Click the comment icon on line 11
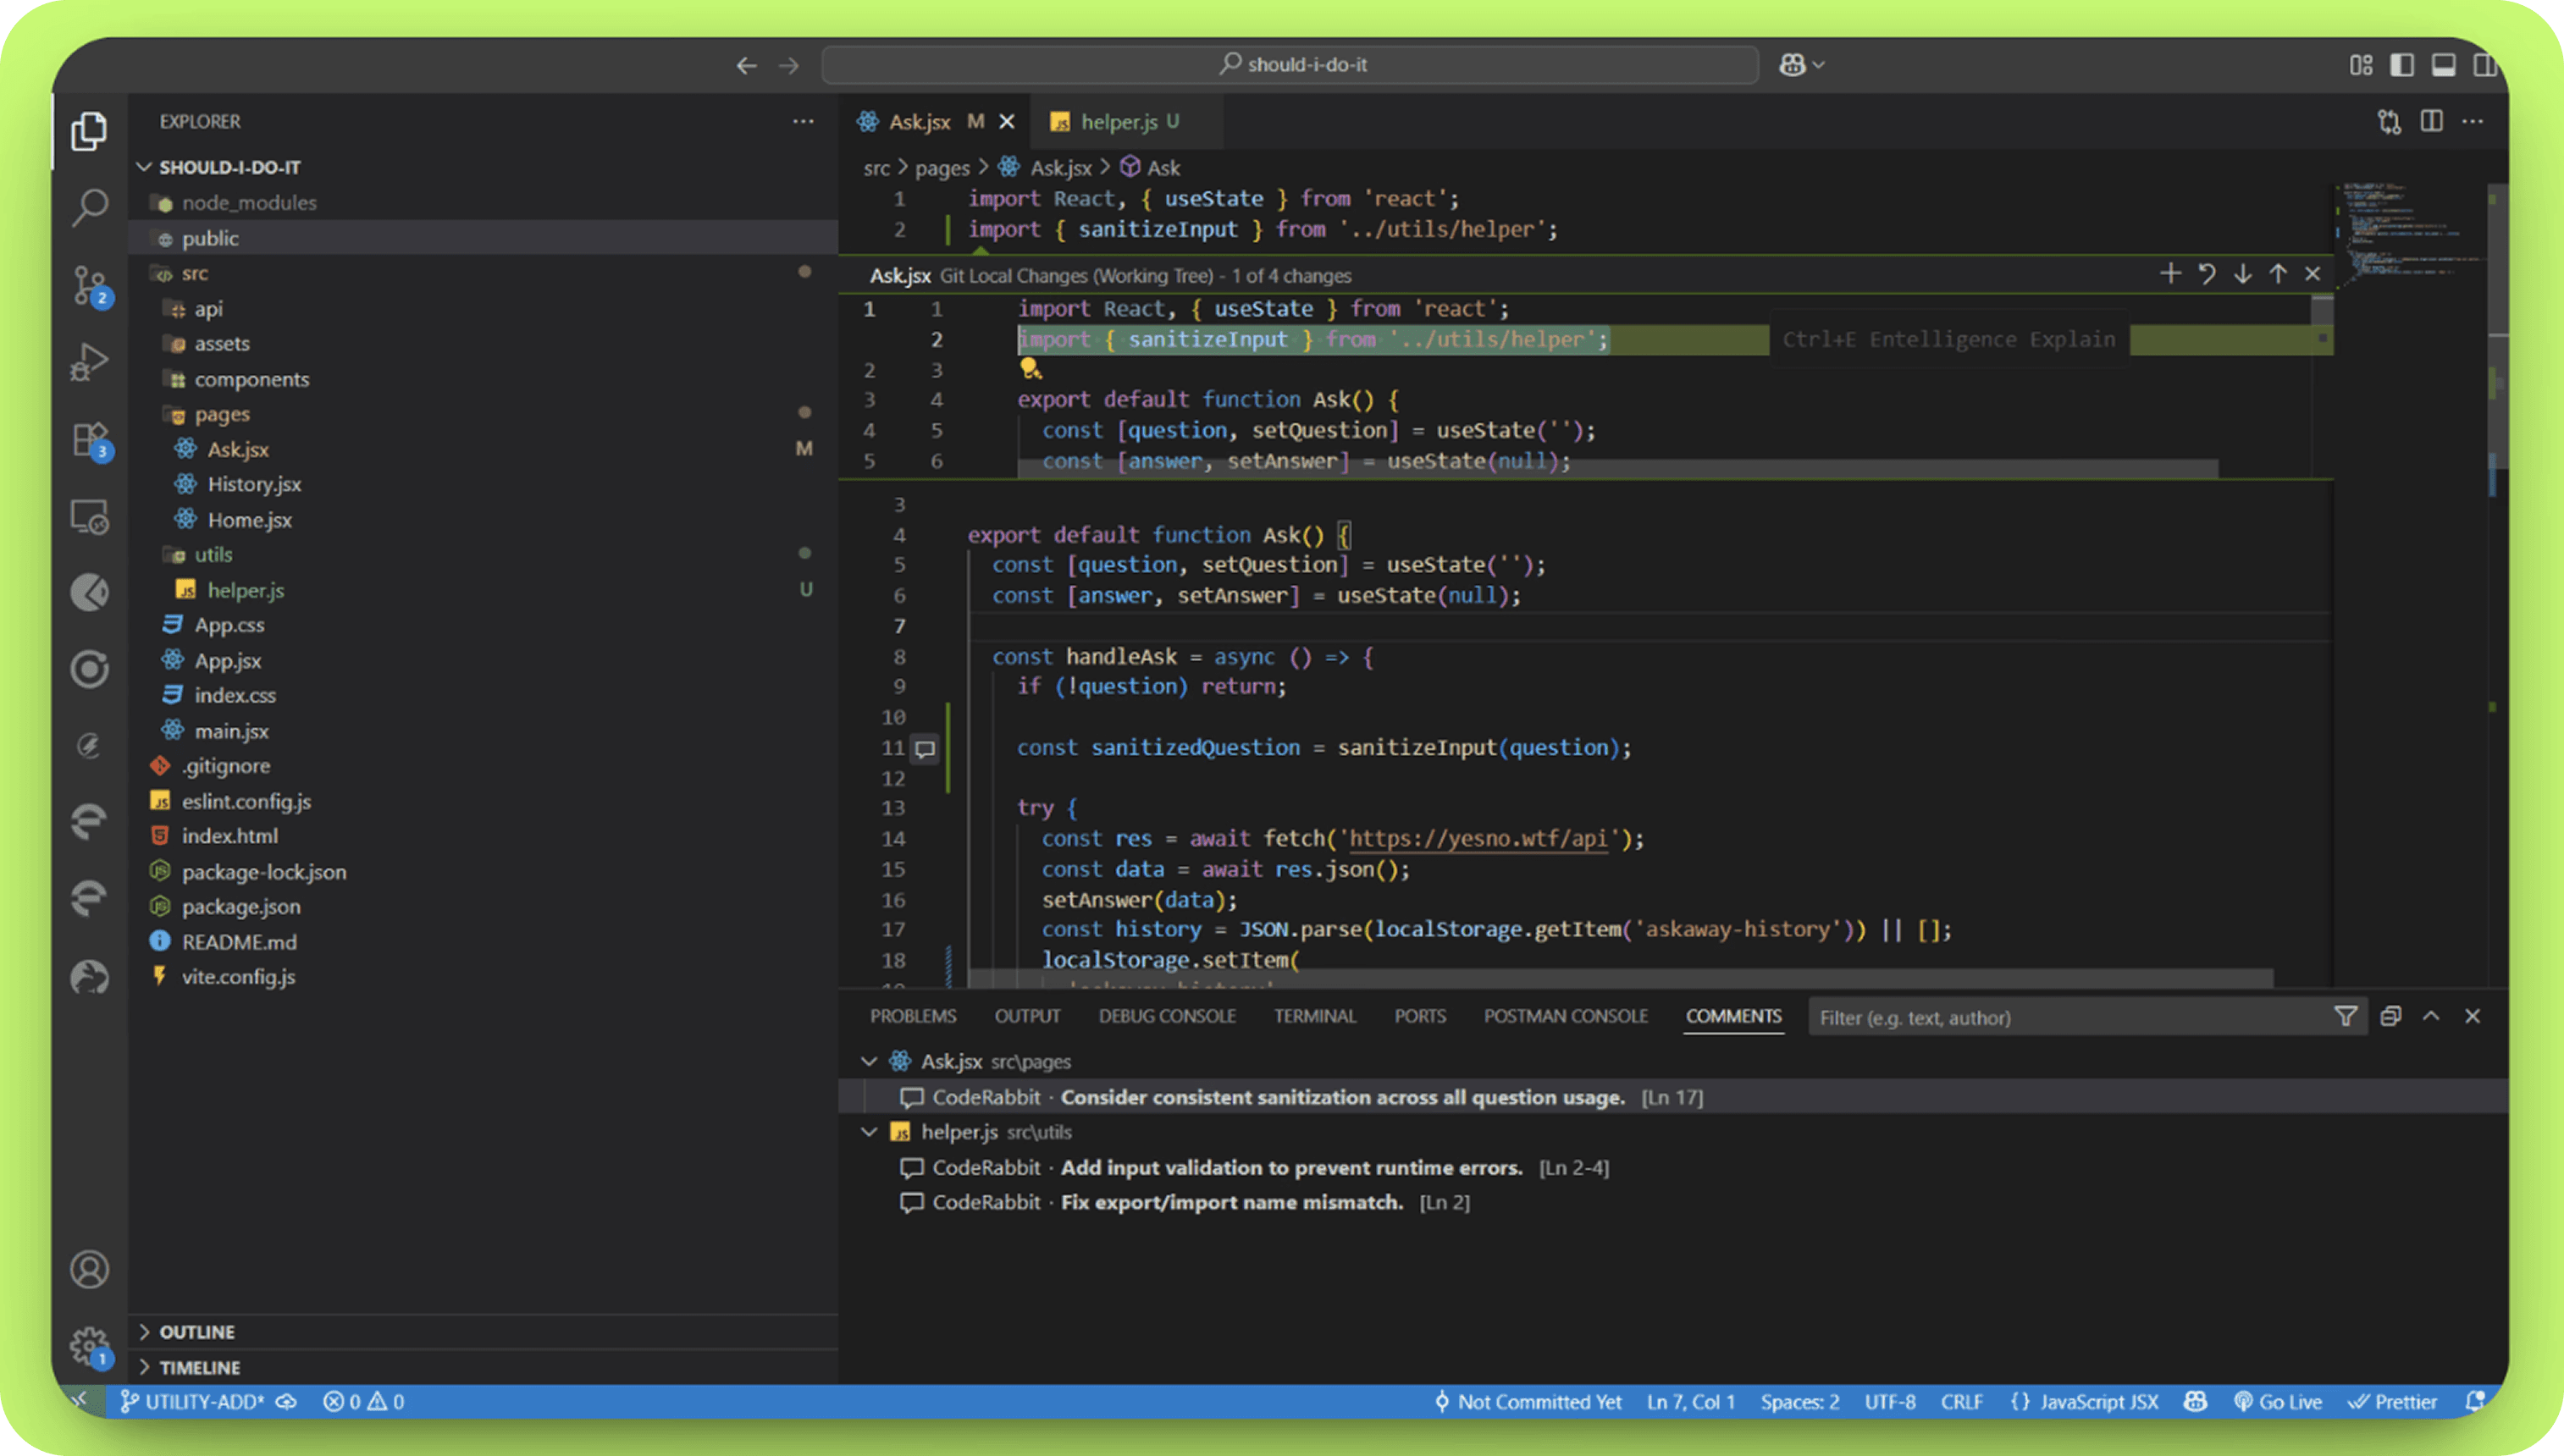The height and width of the screenshot is (1456, 2564). (926, 748)
